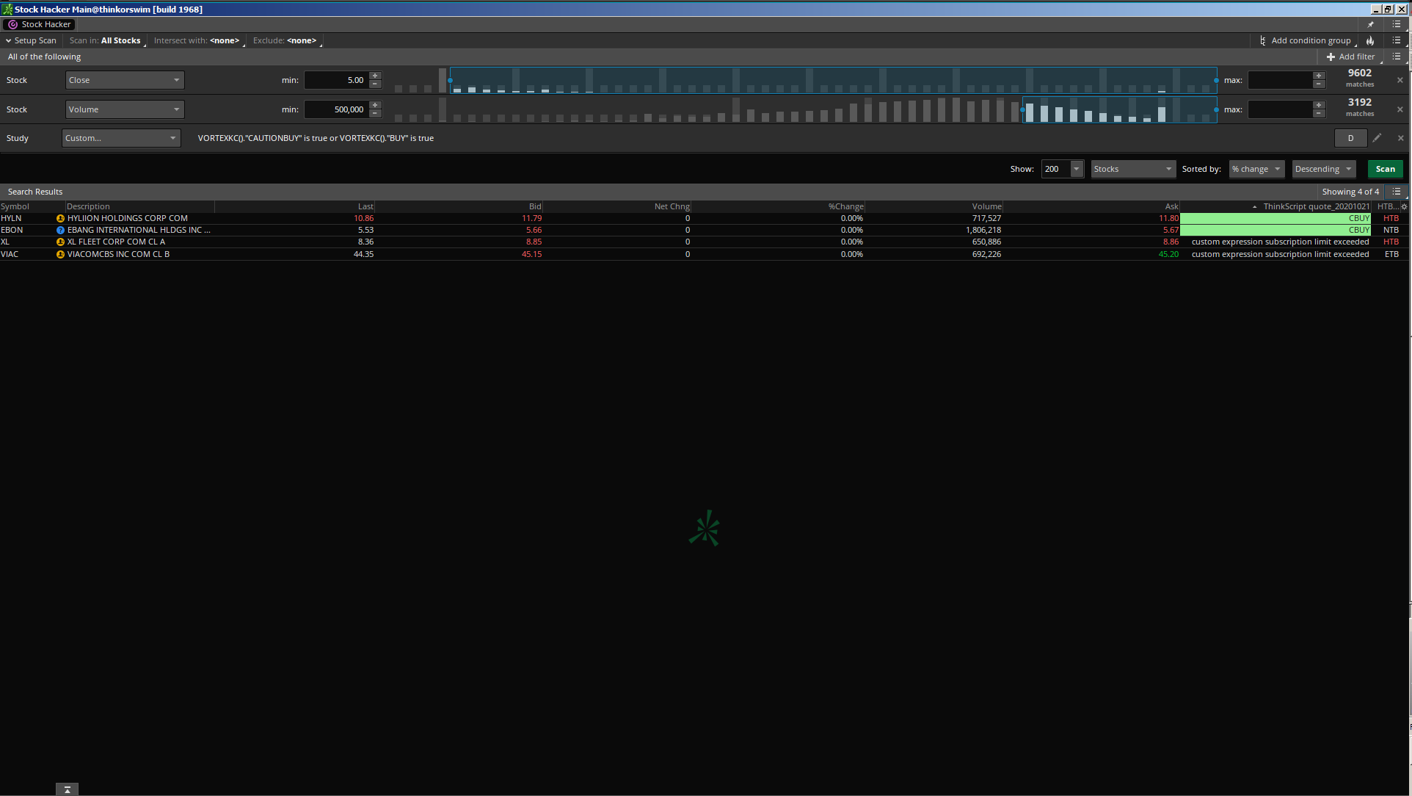Sort by the %Change column header
The height and width of the screenshot is (796, 1412).
tap(778, 206)
